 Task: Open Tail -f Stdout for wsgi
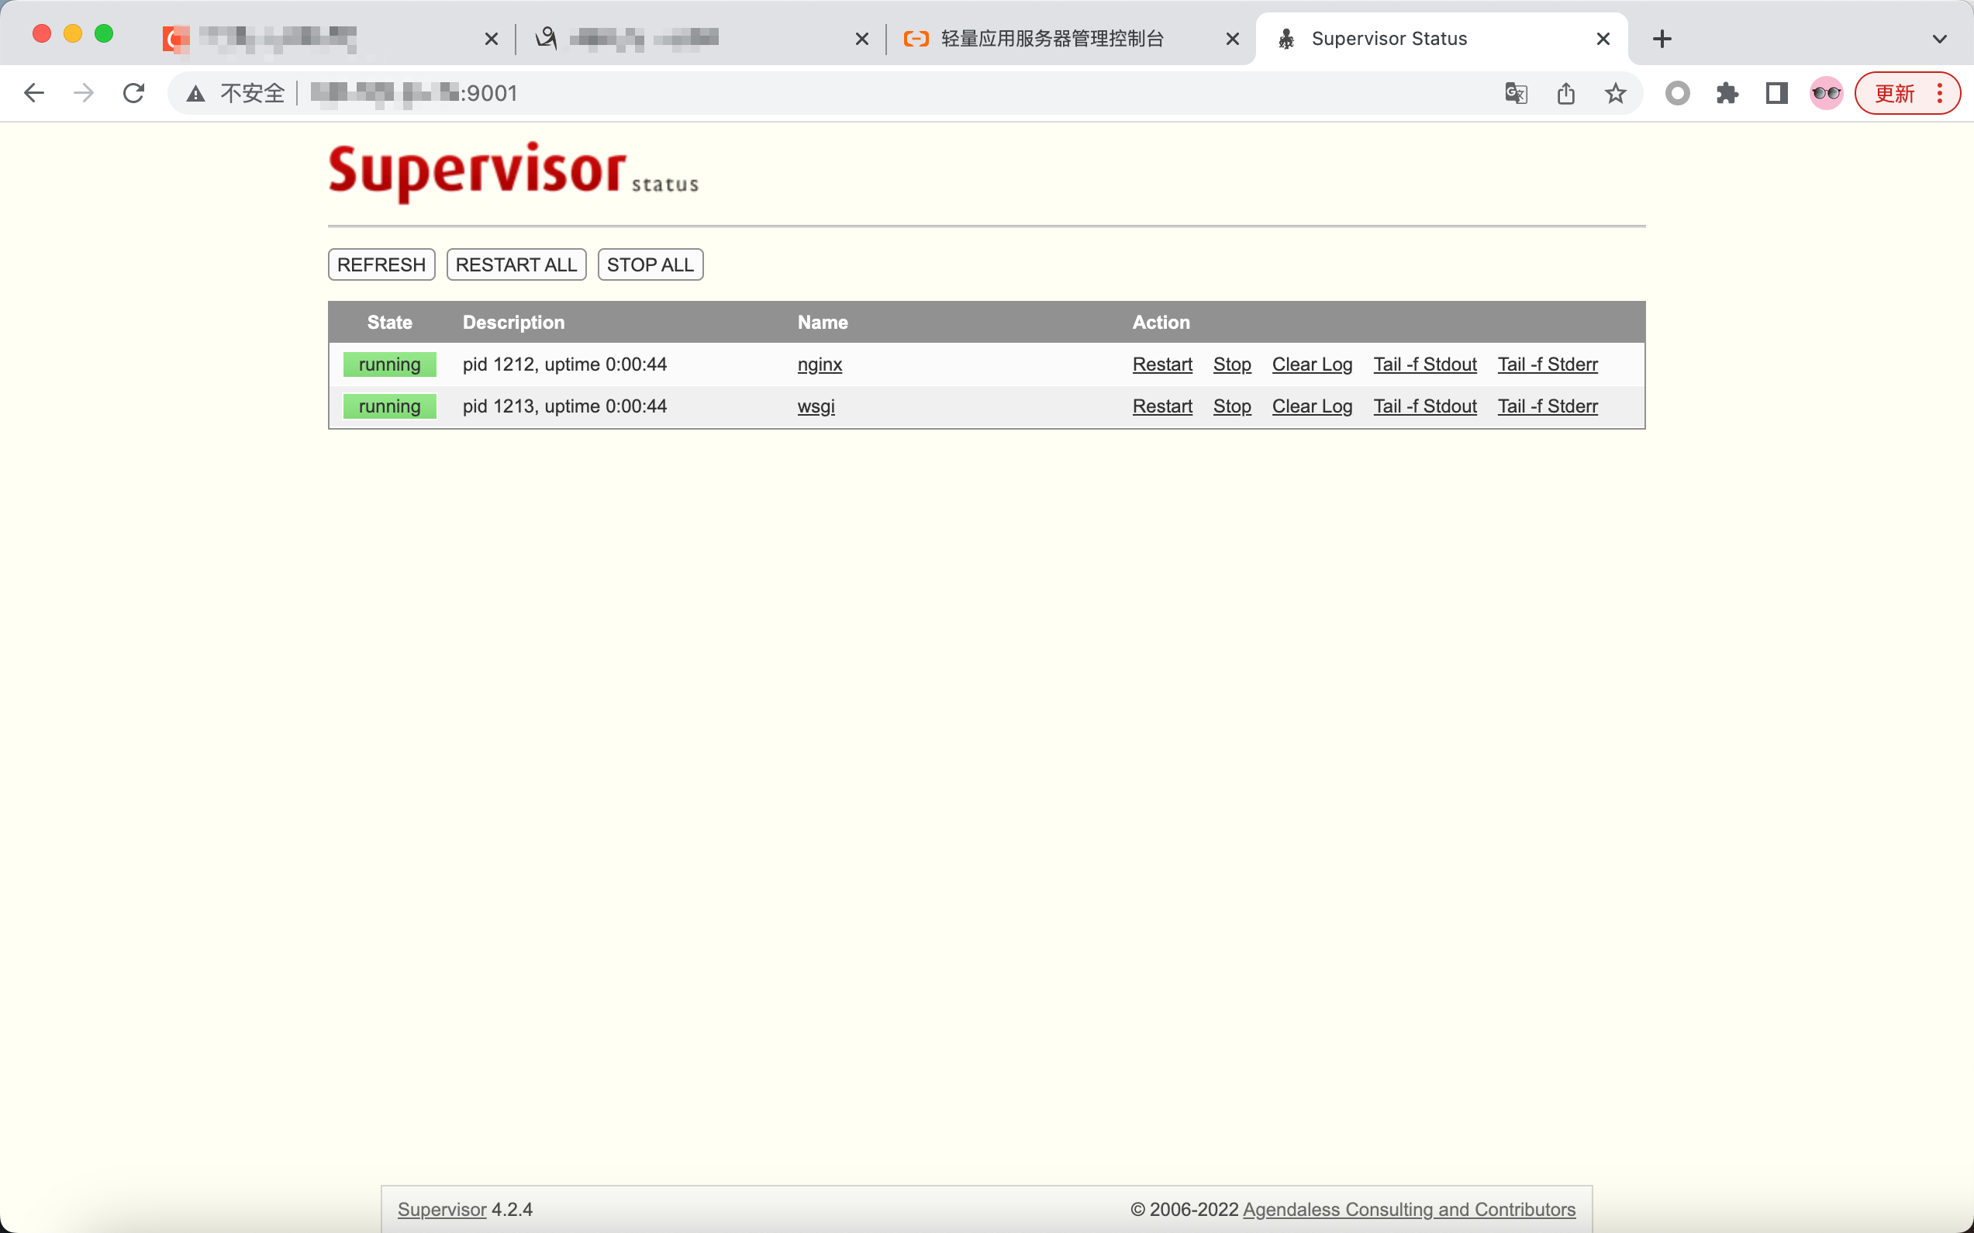1424,406
